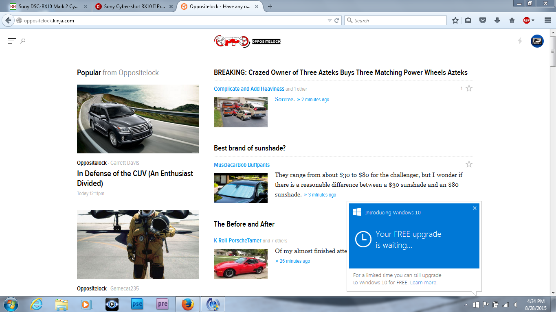
Task: Open the downloads arrow in toolbar
Action: 497,20
